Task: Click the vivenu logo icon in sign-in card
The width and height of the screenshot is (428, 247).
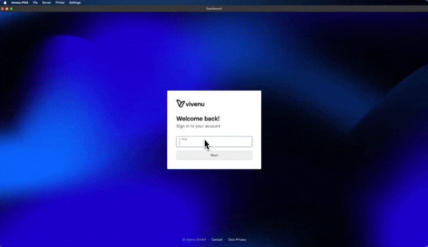Action: tap(180, 103)
